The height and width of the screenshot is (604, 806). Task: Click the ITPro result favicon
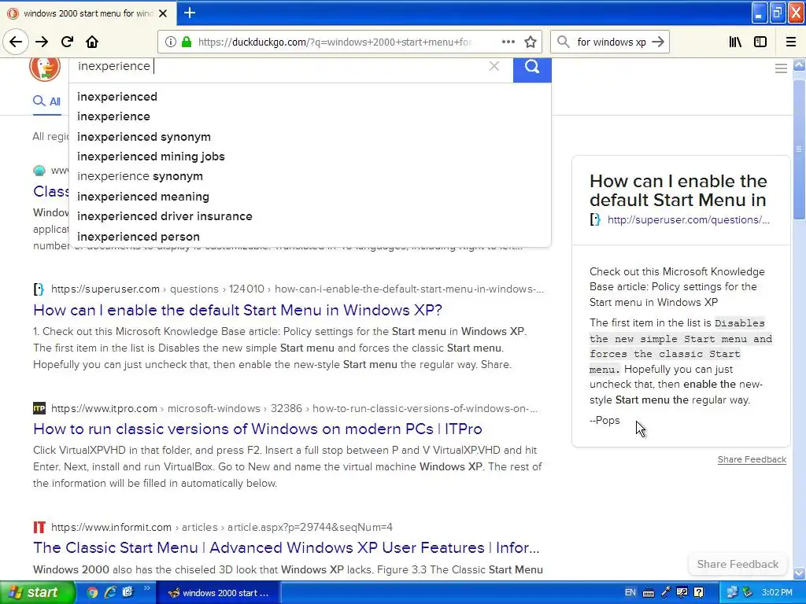click(x=39, y=408)
